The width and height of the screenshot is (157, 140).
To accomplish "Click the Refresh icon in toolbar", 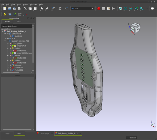I will click(60, 9).
